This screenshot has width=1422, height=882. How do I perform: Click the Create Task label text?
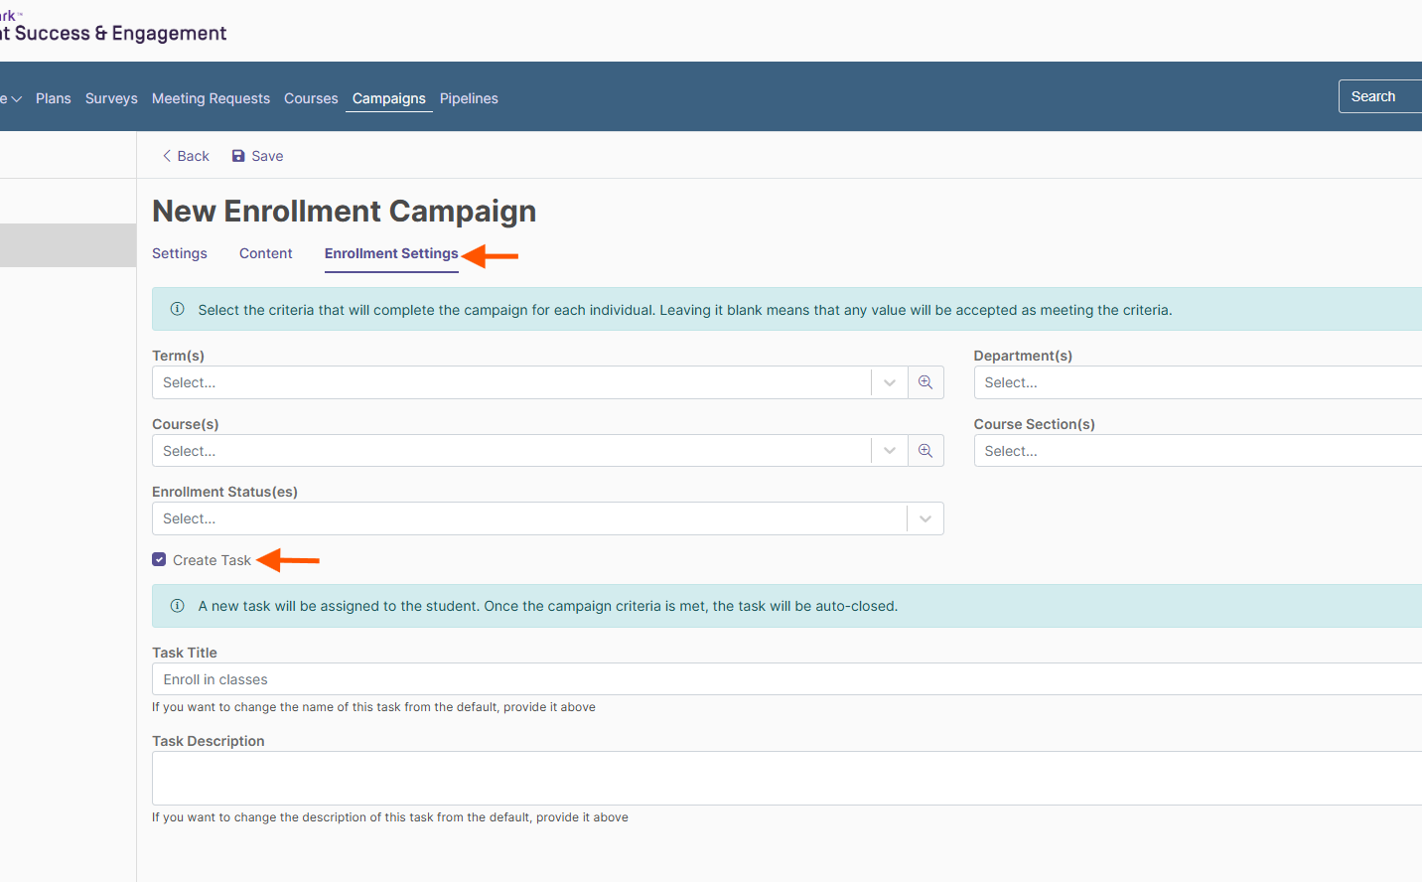click(x=212, y=560)
